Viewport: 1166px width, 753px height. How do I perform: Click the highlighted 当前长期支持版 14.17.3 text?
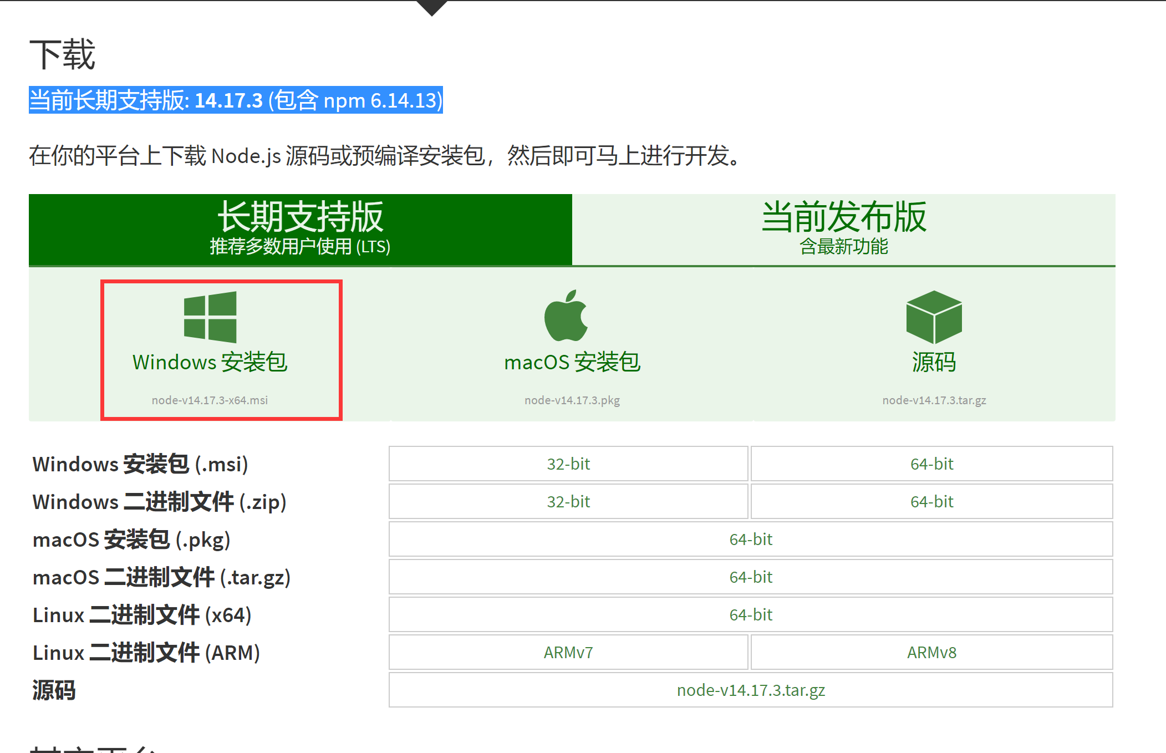[236, 100]
